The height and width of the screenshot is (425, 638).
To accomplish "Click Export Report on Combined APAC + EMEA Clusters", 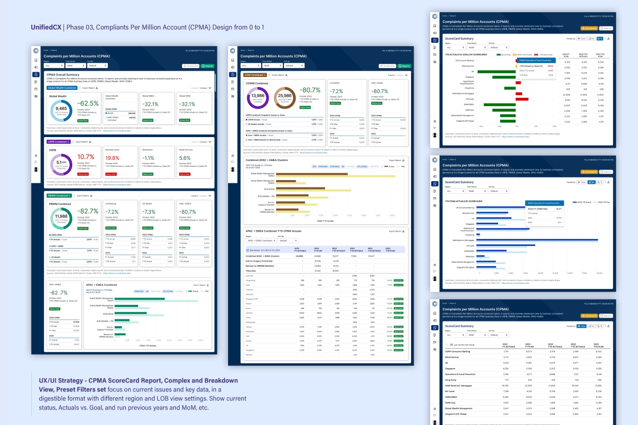I will tap(397, 160).
